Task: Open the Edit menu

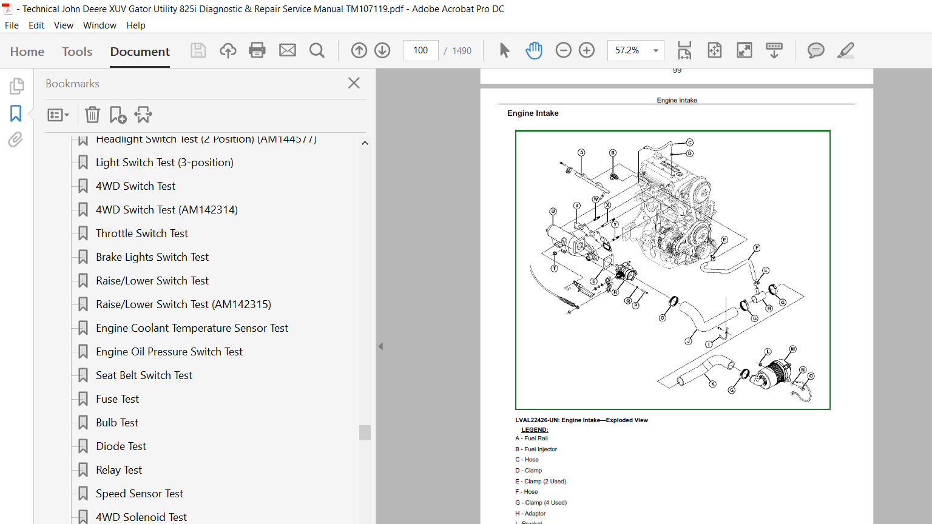Action: coord(36,25)
